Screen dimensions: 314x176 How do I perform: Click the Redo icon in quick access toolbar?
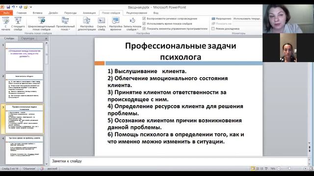click(x=21, y=7)
